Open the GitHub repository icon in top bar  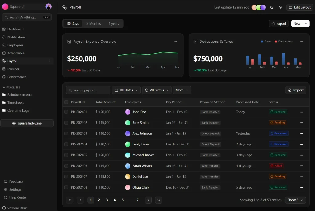[x=281, y=7]
